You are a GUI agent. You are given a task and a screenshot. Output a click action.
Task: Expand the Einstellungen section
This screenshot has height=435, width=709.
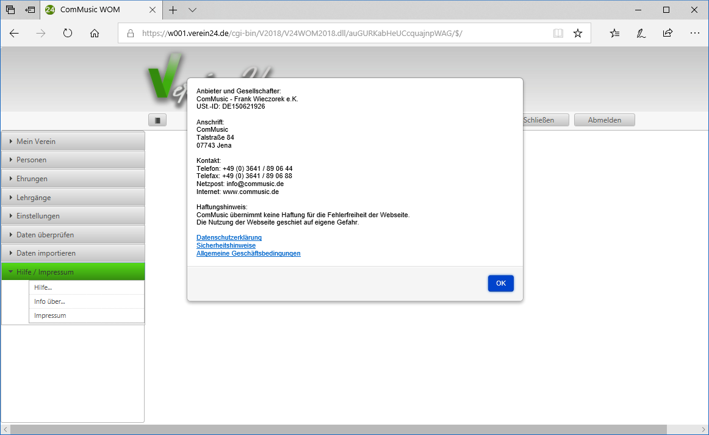click(x=73, y=216)
